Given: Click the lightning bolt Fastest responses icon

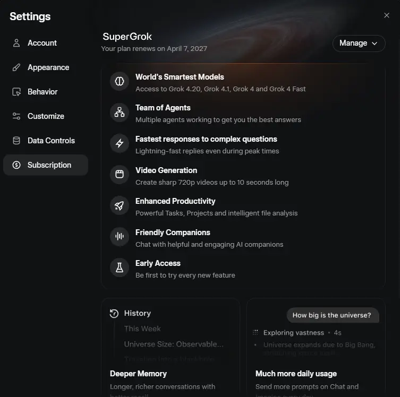Looking at the screenshot, I should [120, 143].
